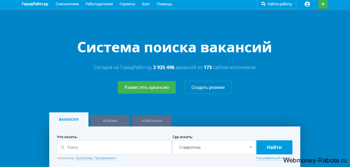Click the Система поиска вакансий heading
The width and height of the screenshot is (350, 167).
[175, 47]
